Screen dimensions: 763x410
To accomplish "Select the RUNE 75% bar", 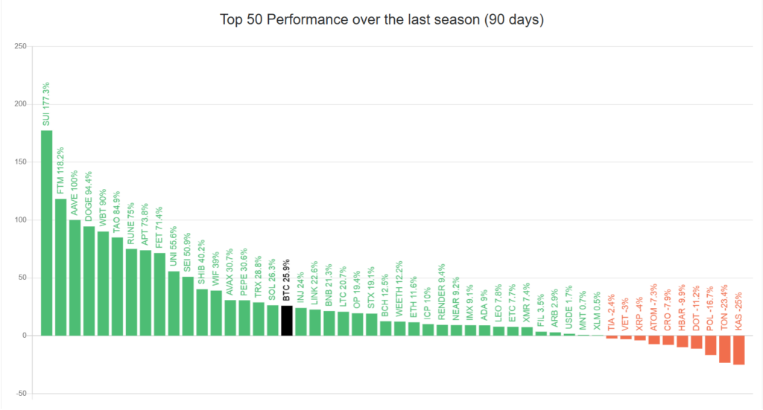I will tap(131, 292).
